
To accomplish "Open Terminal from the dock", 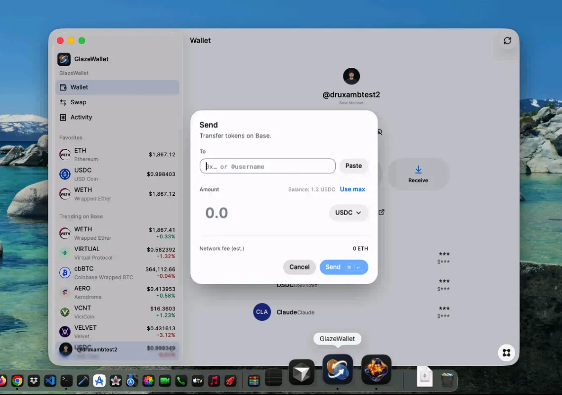I will [x=66, y=380].
